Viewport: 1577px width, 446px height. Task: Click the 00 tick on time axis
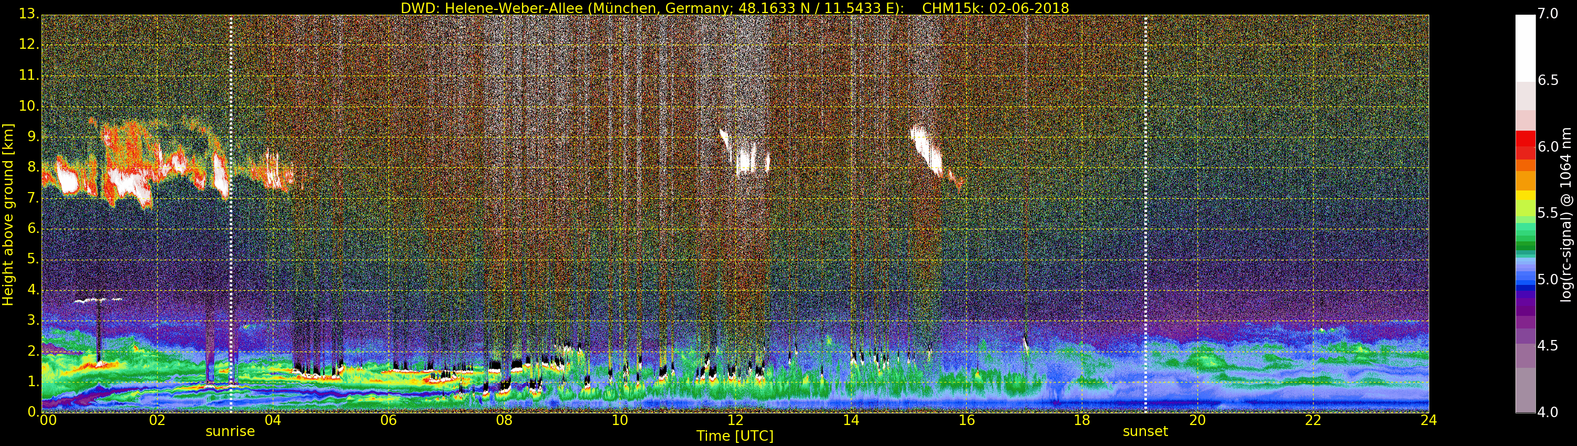coord(48,420)
